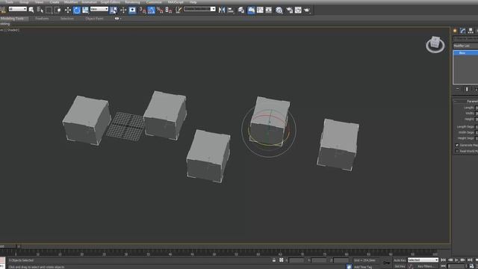The image size is (478, 269).
Task: Toggle the Graphite ribbon icon
Action: [251, 10]
